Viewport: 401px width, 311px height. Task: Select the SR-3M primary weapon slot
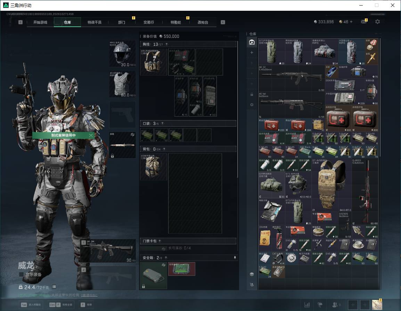coord(108,251)
